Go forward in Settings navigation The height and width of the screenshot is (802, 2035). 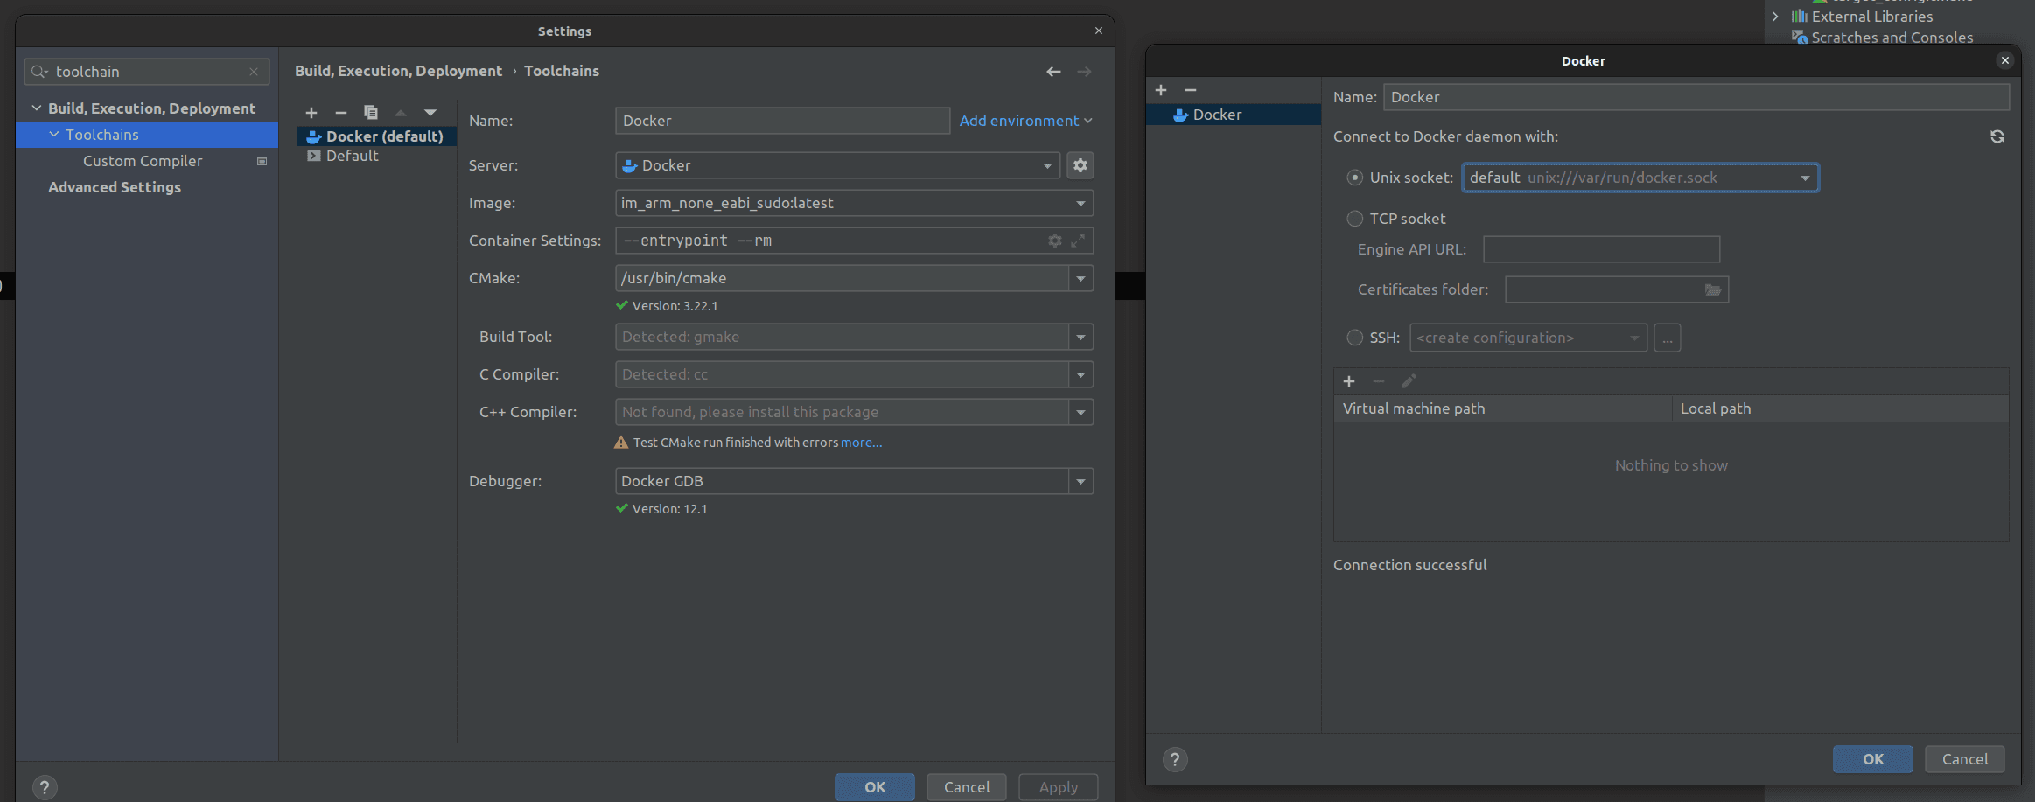[x=1084, y=72]
